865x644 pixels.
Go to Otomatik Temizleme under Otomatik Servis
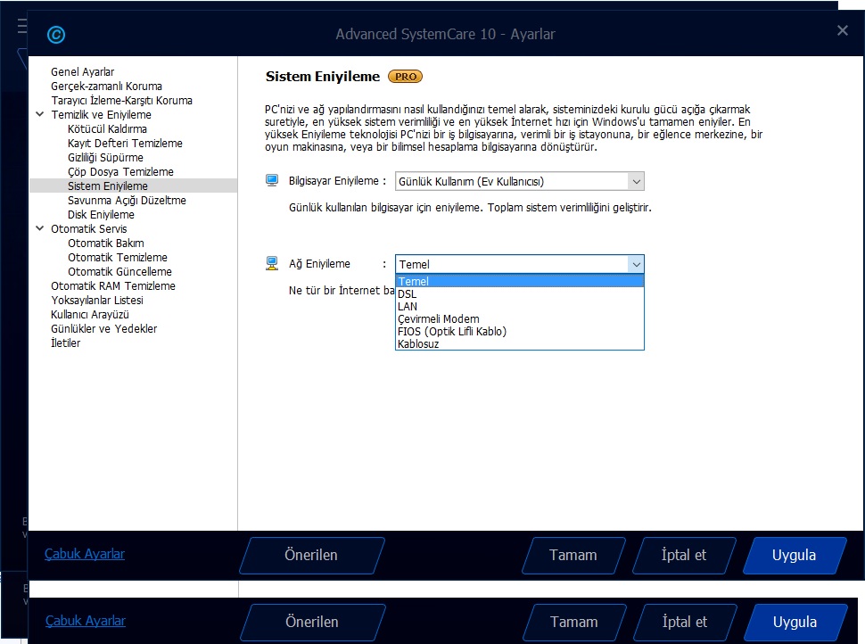tap(118, 258)
